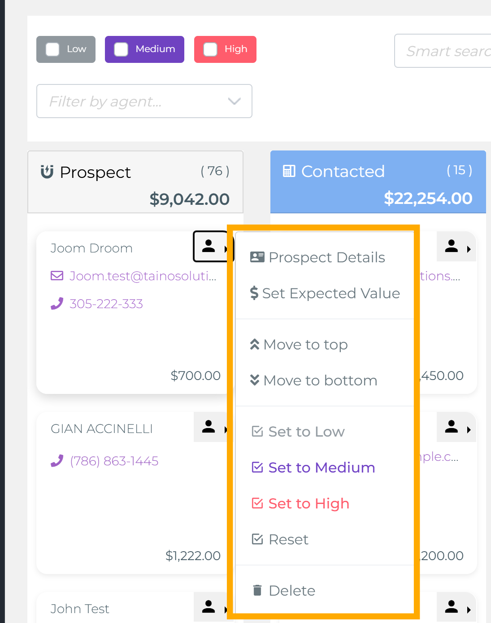Open the Joom.test@tainosoluti... email link
The height and width of the screenshot is (623, 491).
click(143, 276)
